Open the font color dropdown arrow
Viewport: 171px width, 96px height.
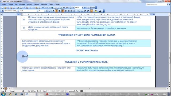pos(102,11)
